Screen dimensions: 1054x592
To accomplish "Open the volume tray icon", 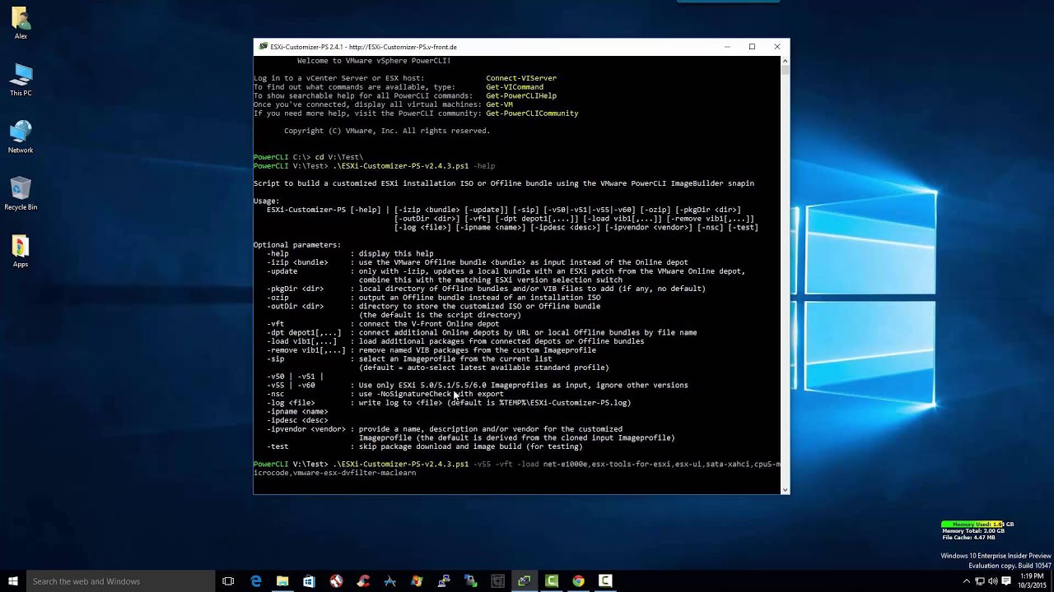I will 993,581.
